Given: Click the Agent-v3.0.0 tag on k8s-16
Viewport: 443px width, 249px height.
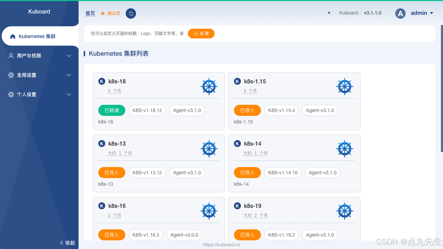Looking at the screenshot, I should pyautogui.click(x=184, y=235).
